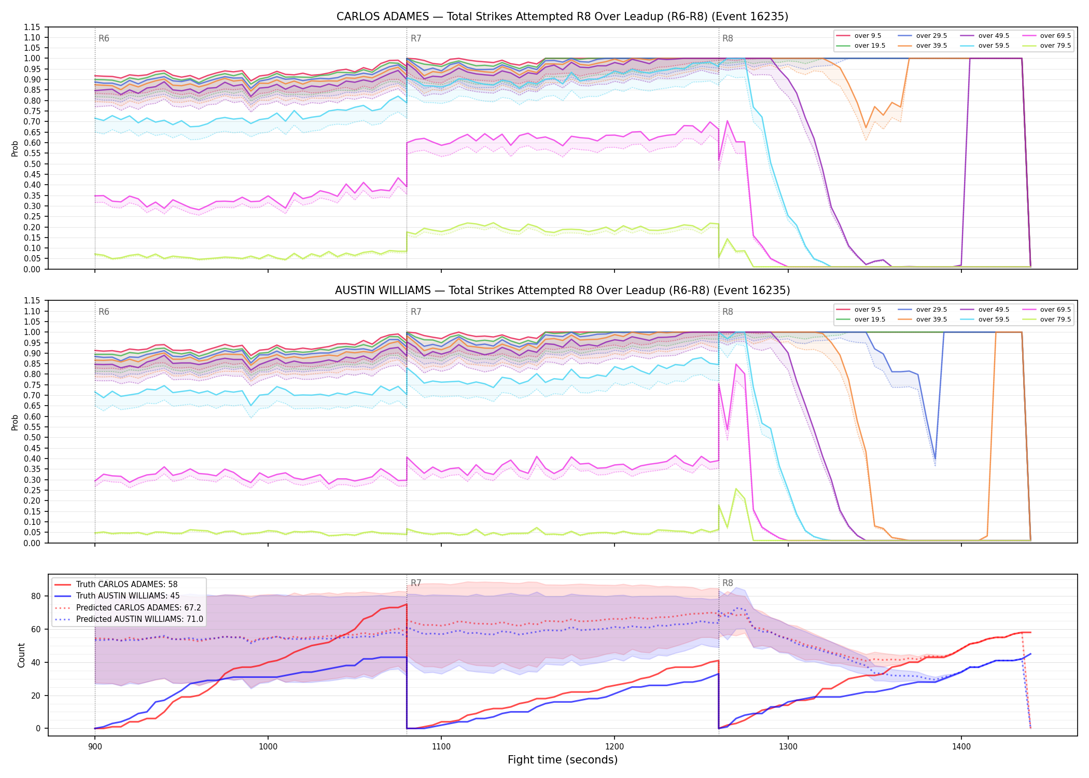The image size is (1089, 778).
Task: Click the 1000 x-axis tick label
Action: tap(268, 747)
